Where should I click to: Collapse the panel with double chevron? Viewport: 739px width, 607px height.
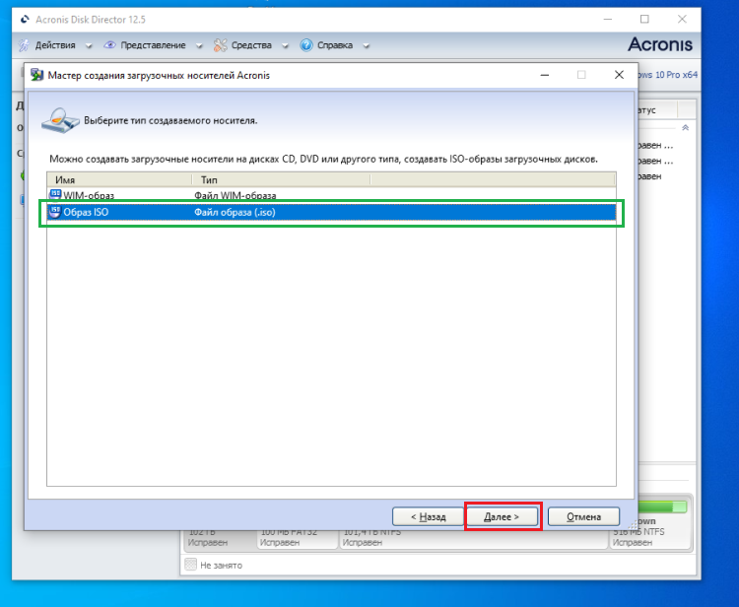(x=685, y=128)
